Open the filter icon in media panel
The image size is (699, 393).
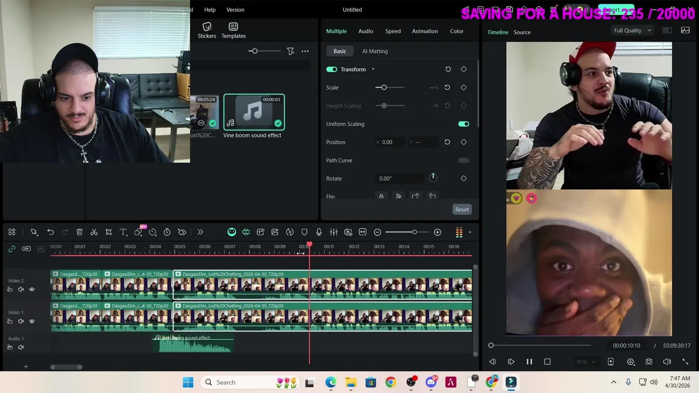(x=291, y=51)
